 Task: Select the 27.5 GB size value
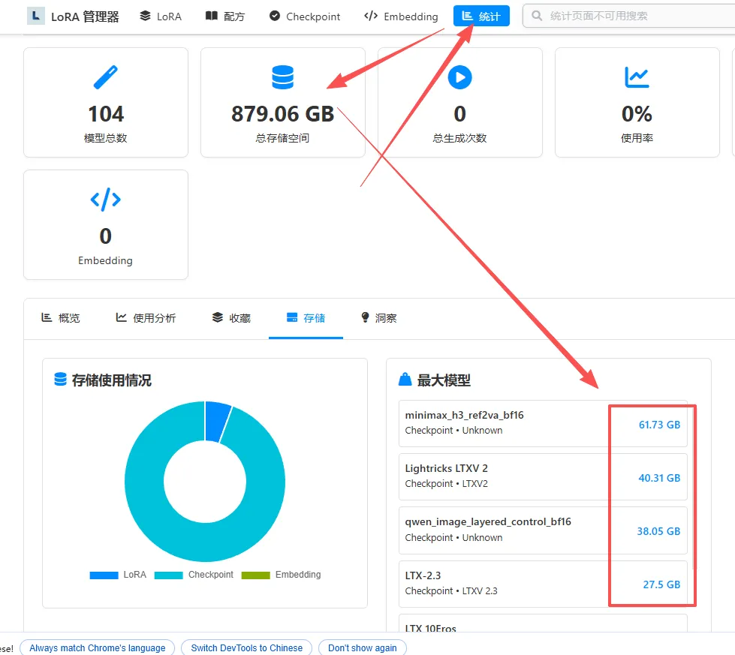[x=661, y=584]
